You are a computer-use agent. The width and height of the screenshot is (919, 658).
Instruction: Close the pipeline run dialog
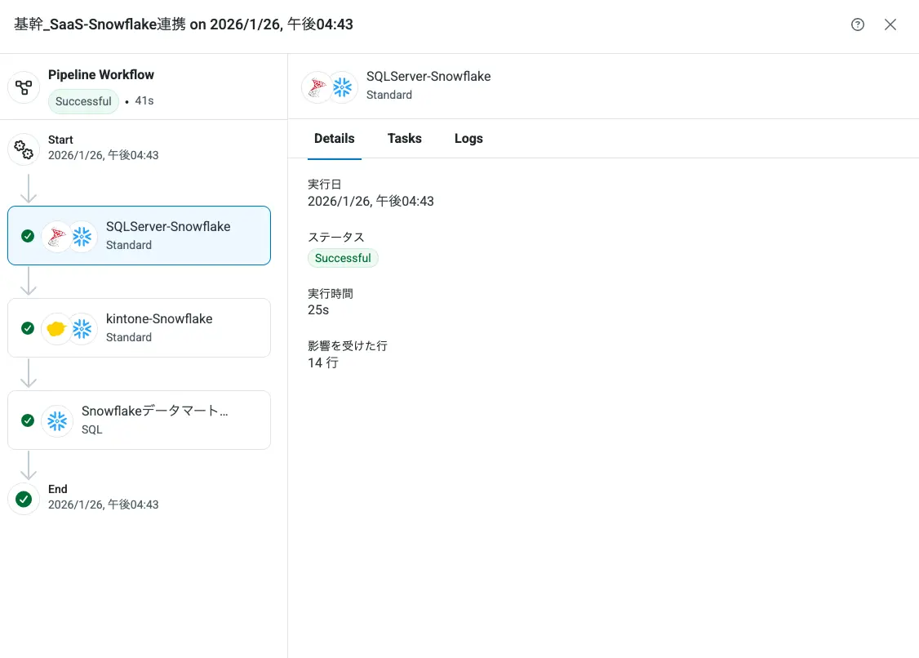pos(890,24)
